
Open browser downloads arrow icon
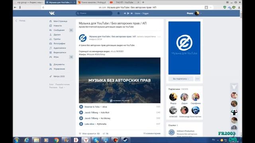click(239, 8)
